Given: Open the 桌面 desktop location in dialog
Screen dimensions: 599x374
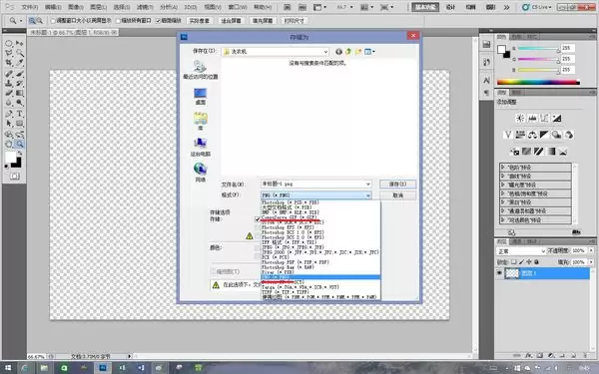Looking at the screenshot, I should (201, 97).
